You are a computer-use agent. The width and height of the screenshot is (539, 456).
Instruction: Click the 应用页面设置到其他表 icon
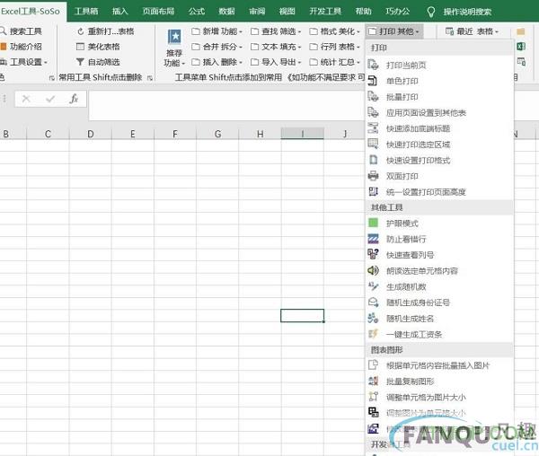(x=373, y=112)
